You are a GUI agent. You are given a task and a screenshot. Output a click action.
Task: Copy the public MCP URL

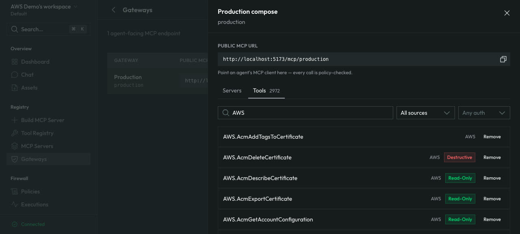coord(503,59)
